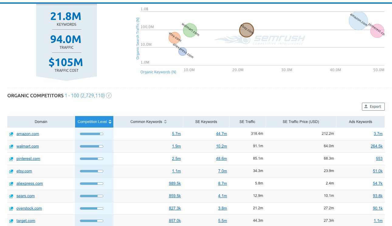Viewport: 392px width, 226px height.
Task: Click the 1 - 100 (2,729,110) results count
Action: (x=85, y=95)
